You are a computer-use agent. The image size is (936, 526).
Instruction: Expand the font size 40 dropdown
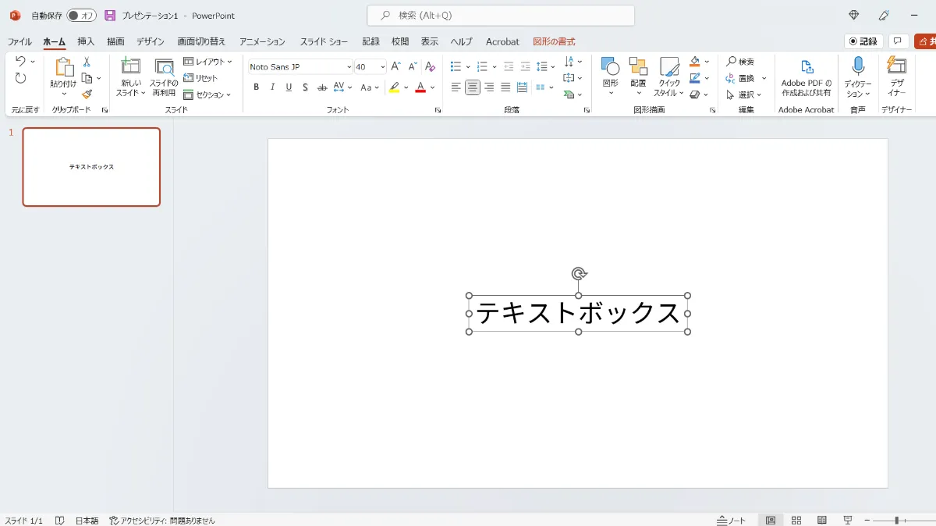[x=381, y=67]
